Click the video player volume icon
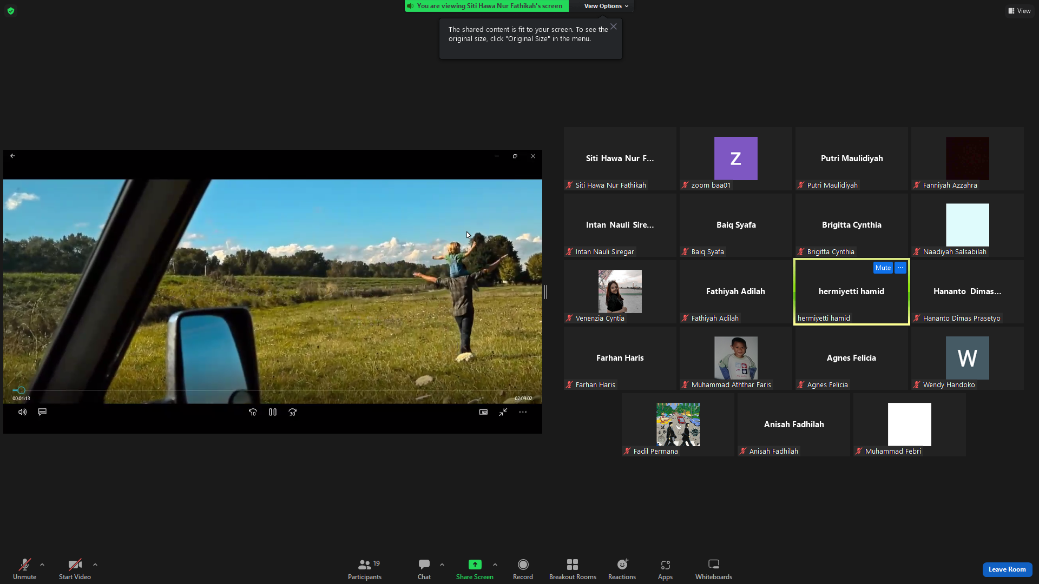1039x584 pixels. tap(22, 412)
